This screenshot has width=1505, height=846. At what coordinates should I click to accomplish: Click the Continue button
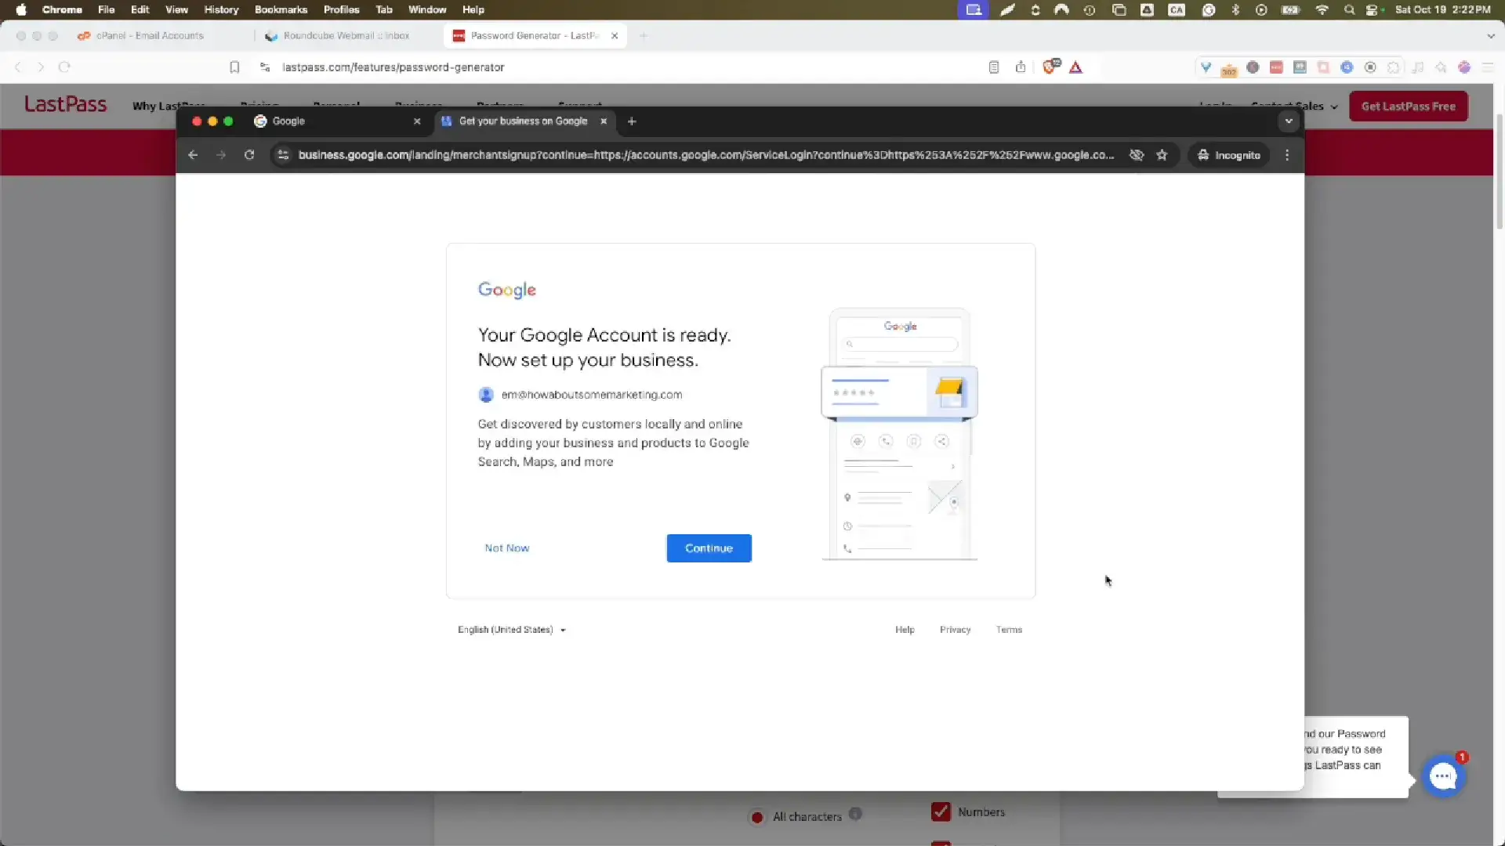click(x=709, y=548)
